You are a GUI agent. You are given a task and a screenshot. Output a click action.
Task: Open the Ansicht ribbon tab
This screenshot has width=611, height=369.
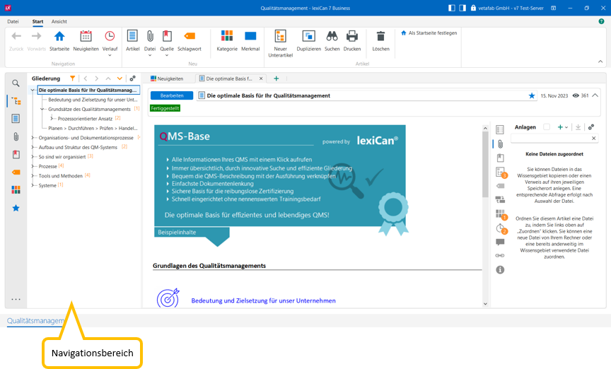pos(59,22)
